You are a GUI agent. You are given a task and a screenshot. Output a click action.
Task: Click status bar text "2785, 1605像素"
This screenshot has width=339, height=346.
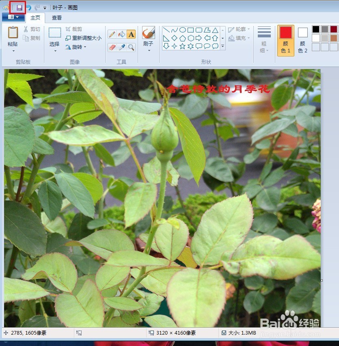[29, 333]
